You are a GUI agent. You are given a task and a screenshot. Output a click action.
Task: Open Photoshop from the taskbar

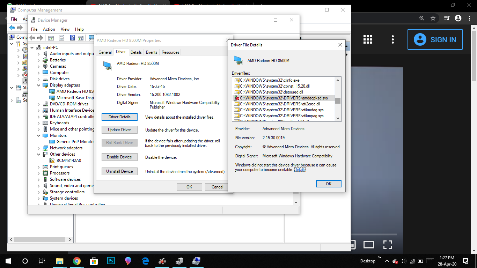tap(111, 261)
